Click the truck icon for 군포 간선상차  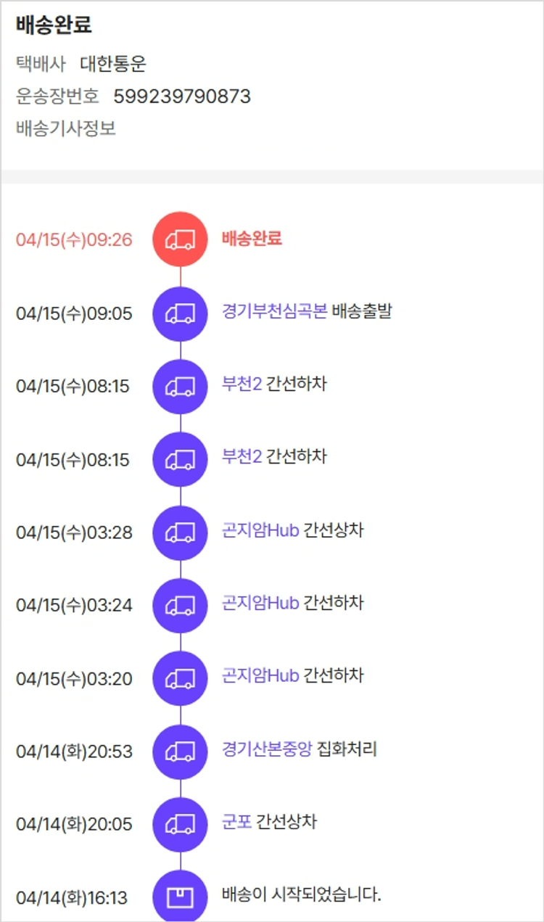[x=180, y=824]
